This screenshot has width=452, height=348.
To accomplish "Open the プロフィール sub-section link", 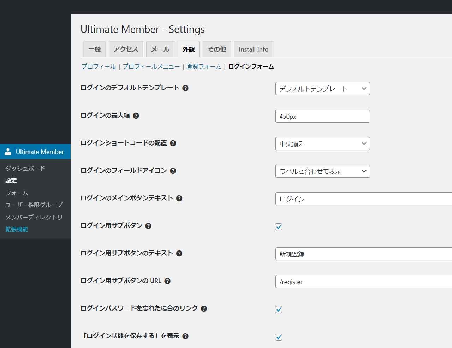I will 99,66.
